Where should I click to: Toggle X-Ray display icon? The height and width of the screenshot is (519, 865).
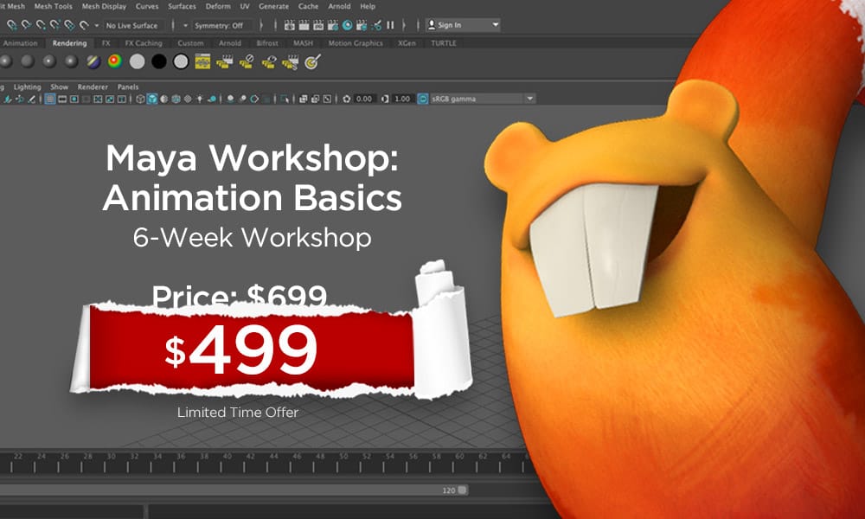pos(304,99)
